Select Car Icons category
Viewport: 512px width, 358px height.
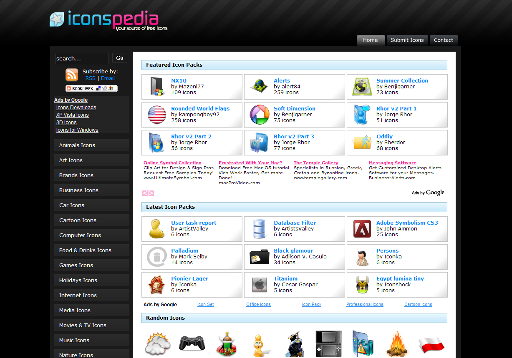click(91, 205)
